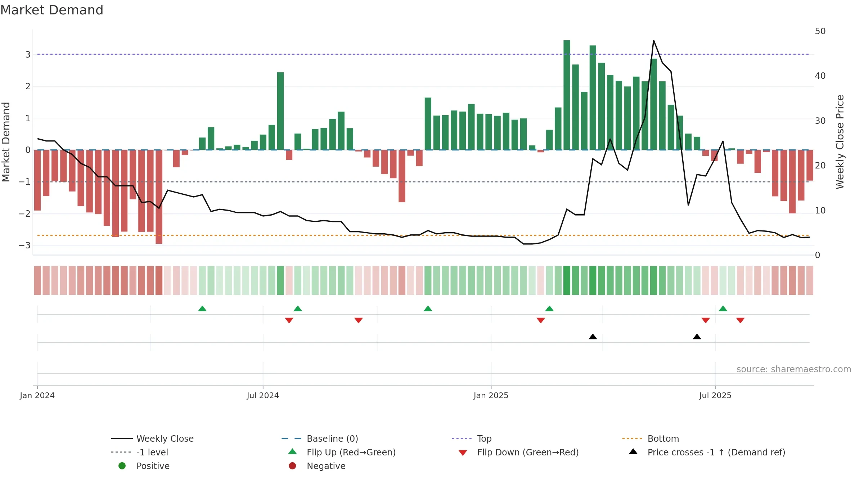Click the green Positive legend circle

[122, 466]
